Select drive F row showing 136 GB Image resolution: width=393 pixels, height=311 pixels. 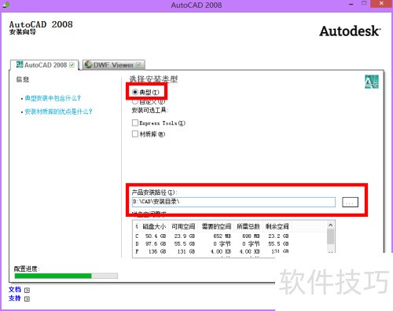(212, 251)
